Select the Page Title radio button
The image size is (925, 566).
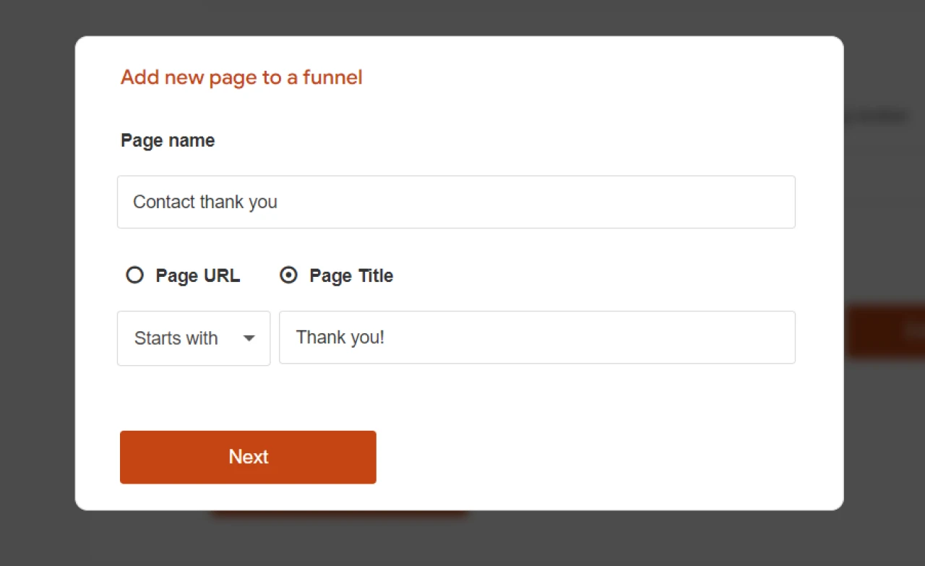[288, 275]
